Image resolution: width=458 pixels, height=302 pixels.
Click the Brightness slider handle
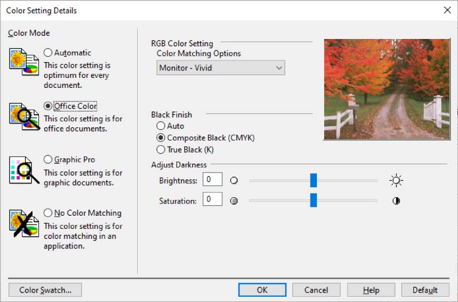tap(313, 180)
